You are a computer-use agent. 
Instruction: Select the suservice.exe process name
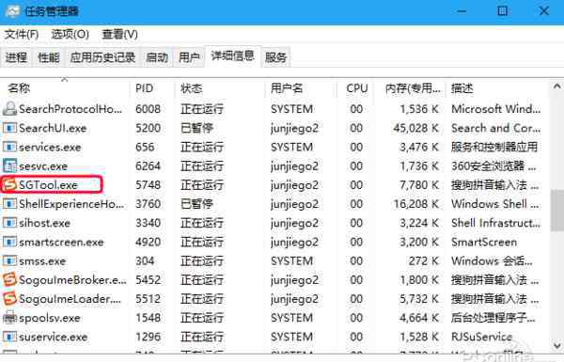[54, 337]
